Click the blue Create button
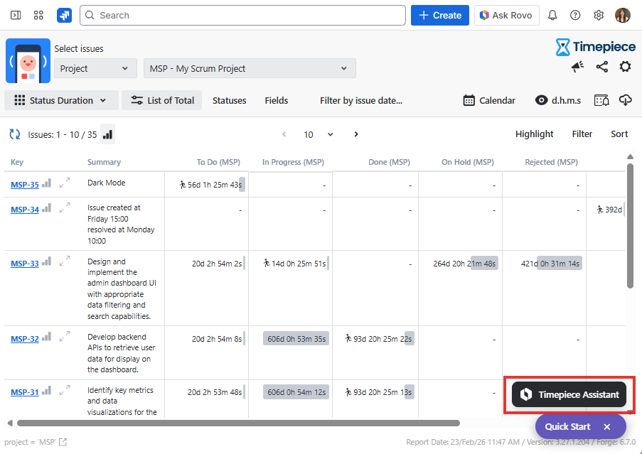This screenshot has height=454, width=642. 439,15
